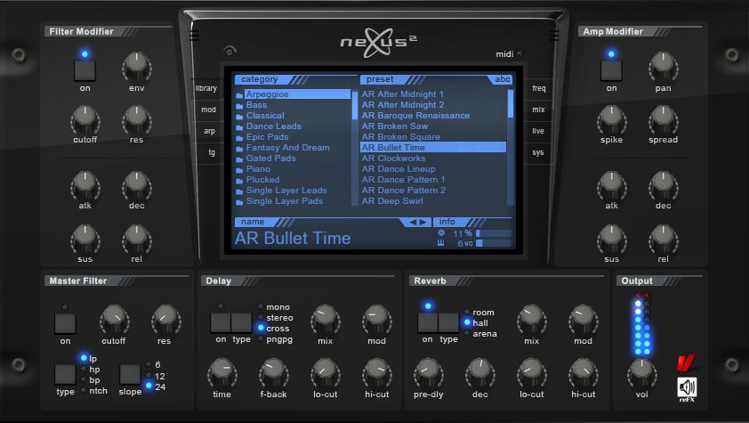The image size is (749, 423).
Task: Click the Amp Modifier spike knob
Action: [x=611, y=119]
